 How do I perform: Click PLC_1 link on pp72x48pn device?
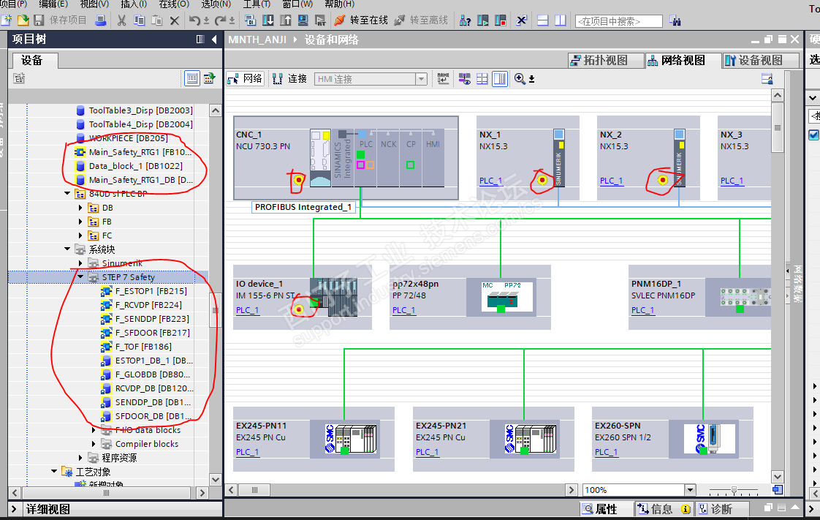(x=403, y=309)
